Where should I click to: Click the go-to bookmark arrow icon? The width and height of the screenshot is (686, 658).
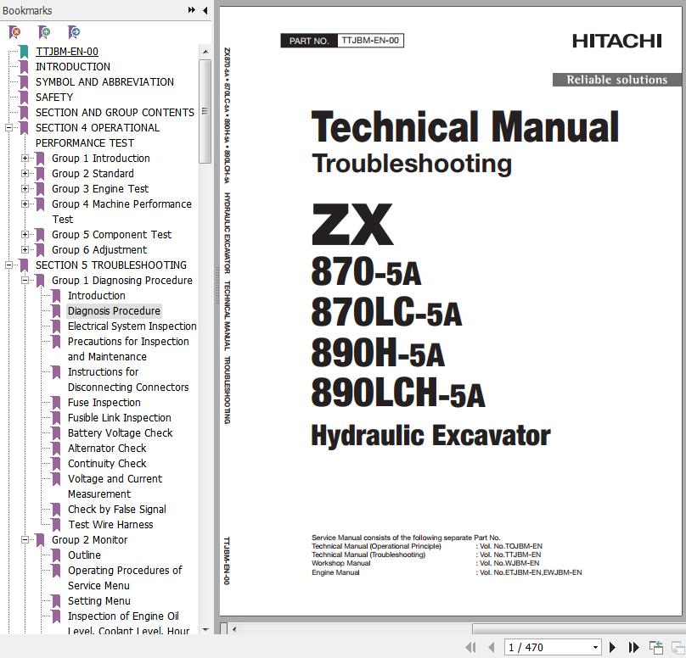pyautogui.click(x=74, y=32)
